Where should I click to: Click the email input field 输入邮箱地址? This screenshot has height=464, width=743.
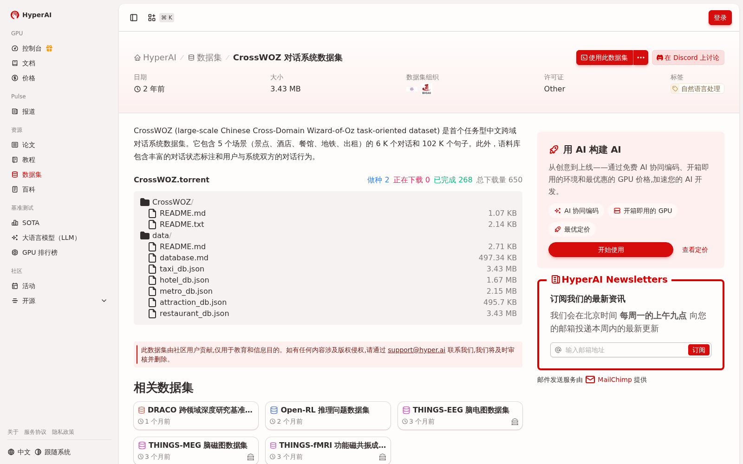[625, 350]
